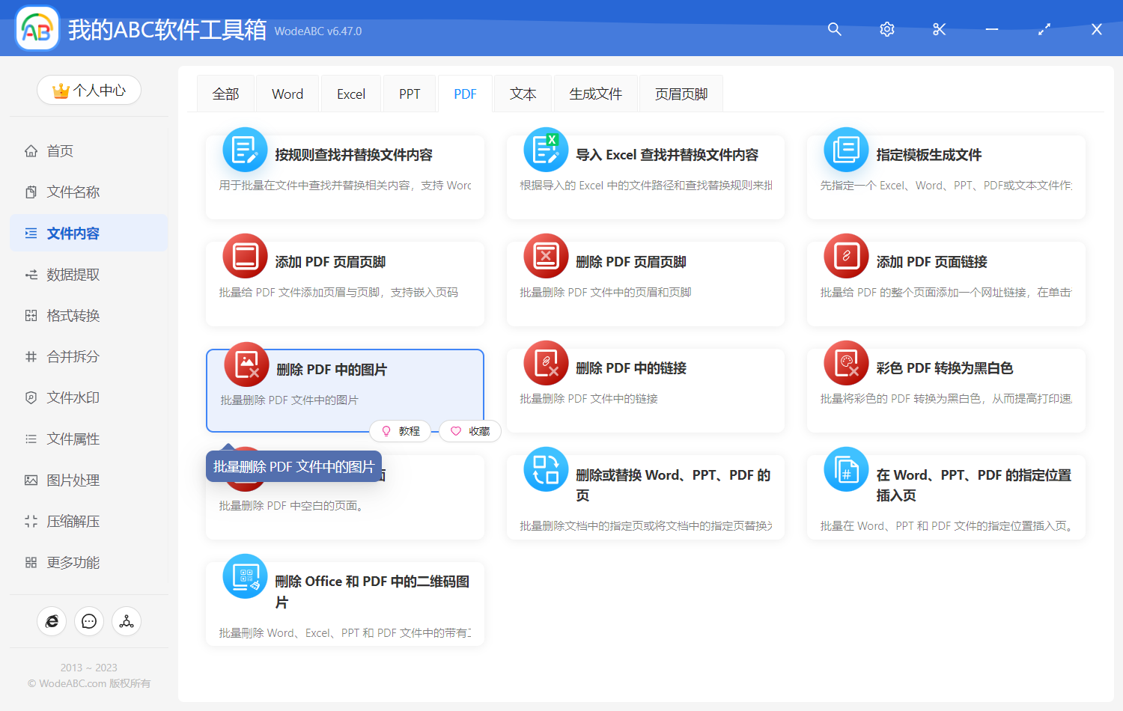Open the 删除 PDF 页眉页脚 card
Image resolution: width=1123 pixels, height=711 pixels.
pos(645,283)
